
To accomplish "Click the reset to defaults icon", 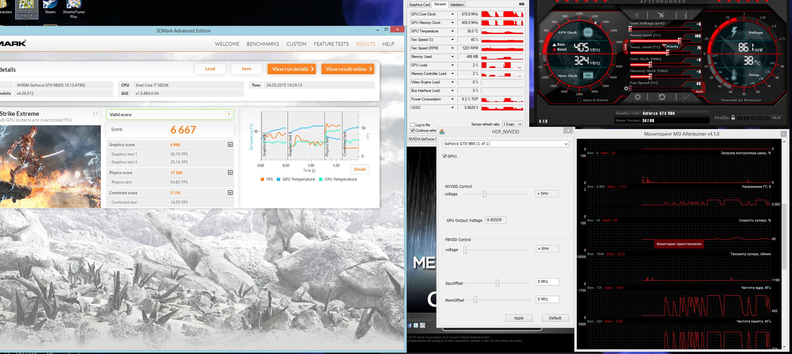I will [x=662, y=97].
